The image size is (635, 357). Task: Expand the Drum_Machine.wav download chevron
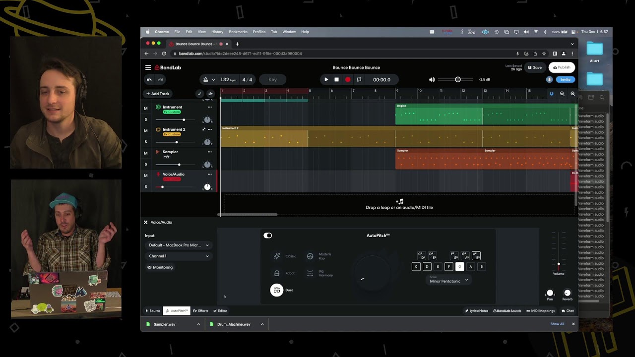pyautogui.click(x=262, y=324)
